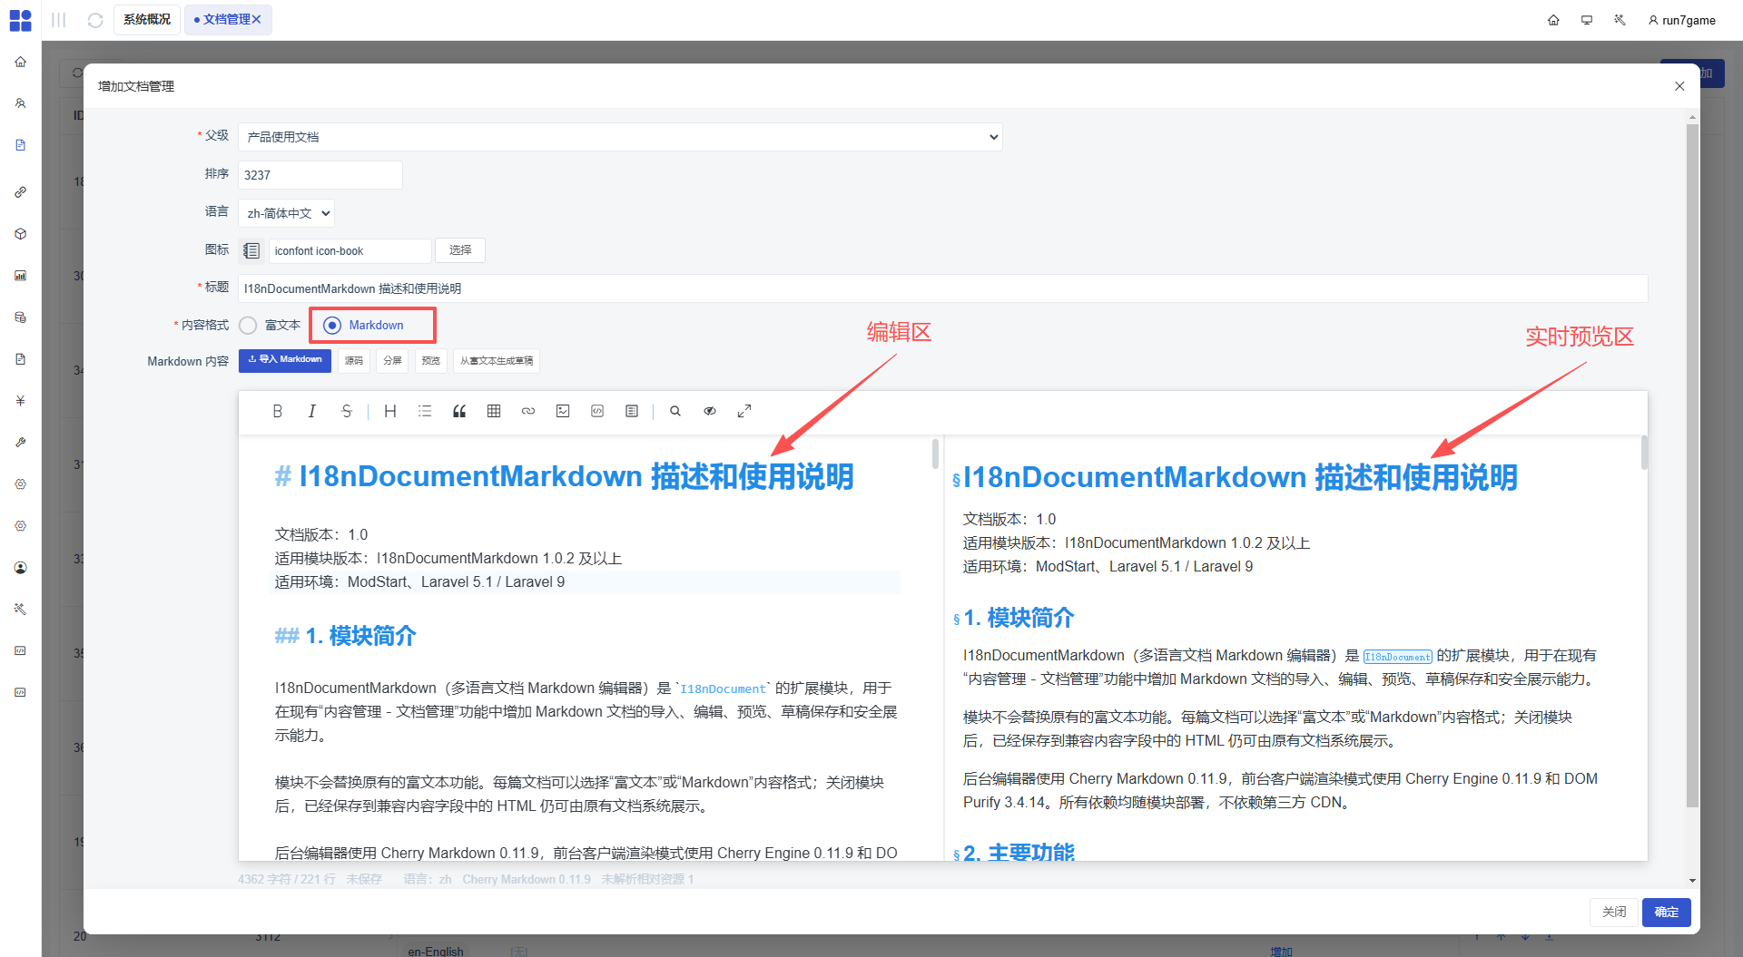Screen dimensions: 1743x957
Task: Click the icon name field showing iconfont icon-book
Action: (x=350, y=250)
